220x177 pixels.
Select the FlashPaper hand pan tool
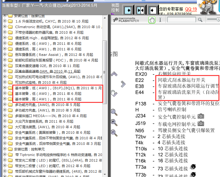point(152,20)
